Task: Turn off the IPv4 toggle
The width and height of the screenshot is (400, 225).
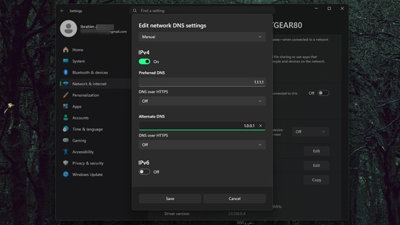Action: point(144,61)
